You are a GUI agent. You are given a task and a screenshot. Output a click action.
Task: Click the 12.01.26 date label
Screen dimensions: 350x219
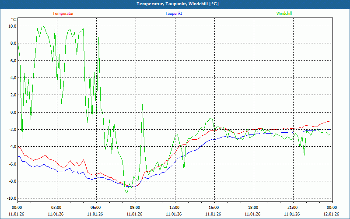click(x=332, y=214)
